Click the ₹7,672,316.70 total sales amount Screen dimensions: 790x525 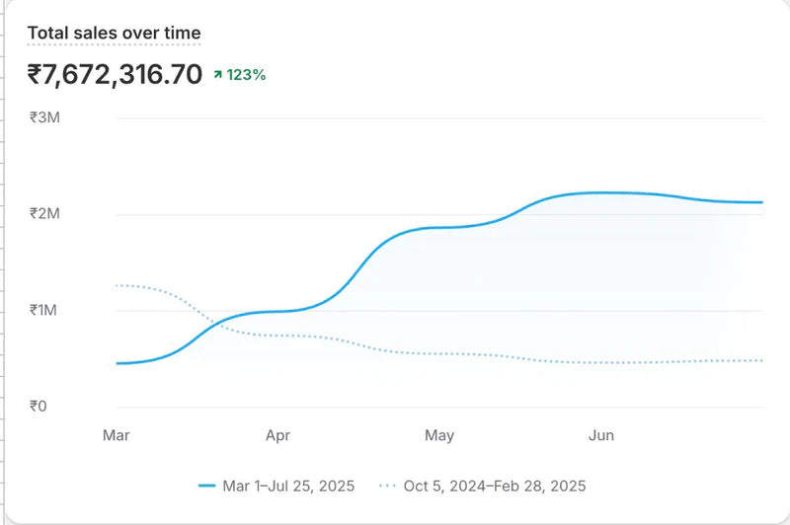[x=115, y=74]
